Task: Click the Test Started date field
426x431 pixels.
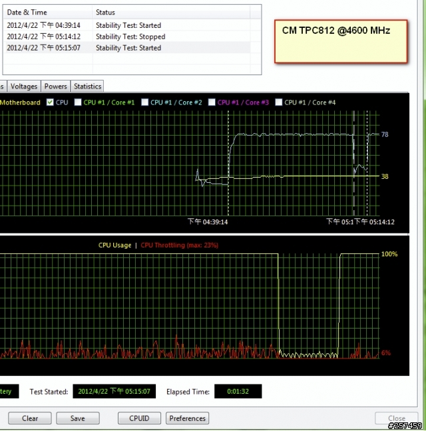Action: [x=114, y=391]
